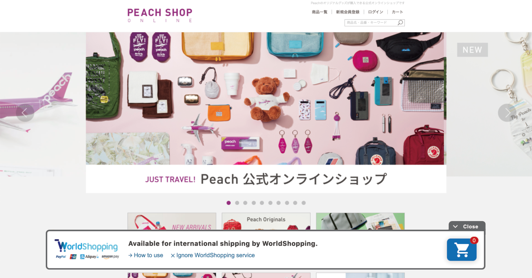
Task: Focus the product keyword search field
Action: tap(371, 23)
